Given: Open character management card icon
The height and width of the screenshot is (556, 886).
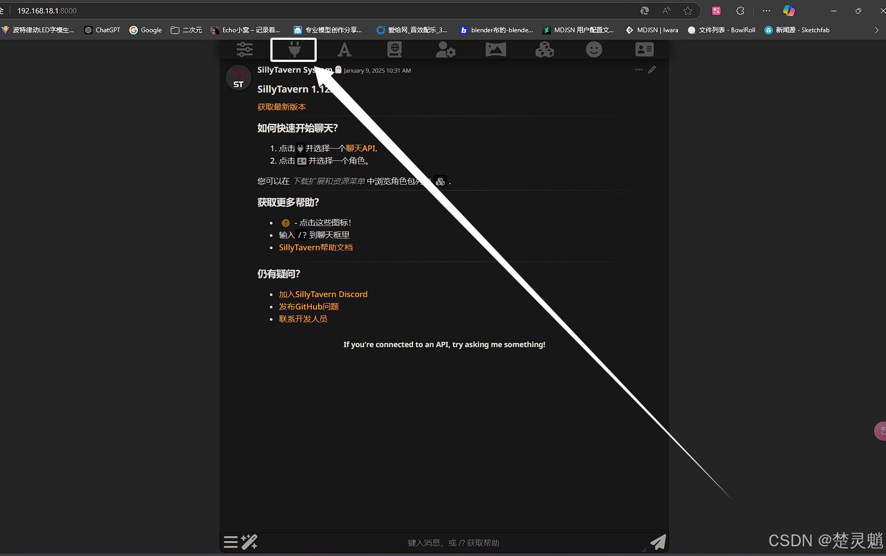Looking at the screenshot, I should coord(644,50).
